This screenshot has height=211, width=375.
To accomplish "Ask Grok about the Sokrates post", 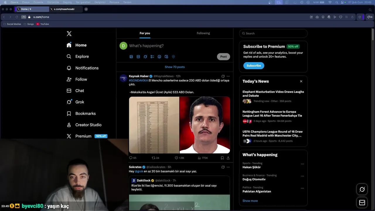I will 223,167.
